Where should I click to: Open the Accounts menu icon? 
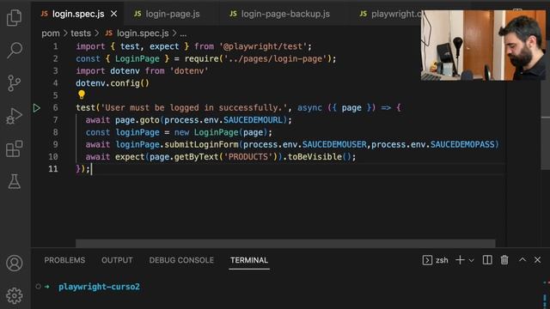(x=15, y=264)
